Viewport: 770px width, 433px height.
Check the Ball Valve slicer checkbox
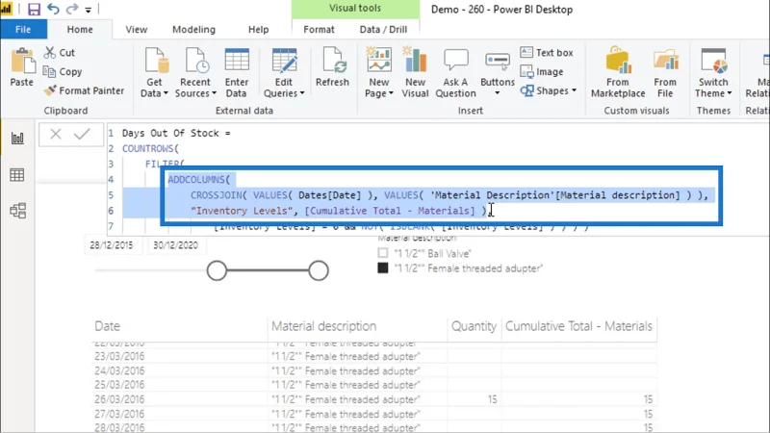click(383, 253)
